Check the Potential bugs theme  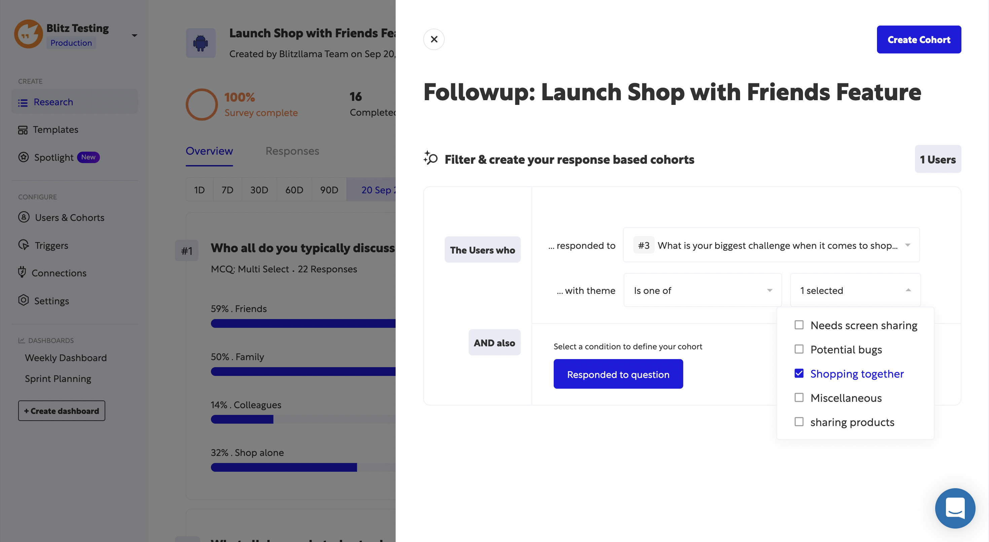point(800,349)
